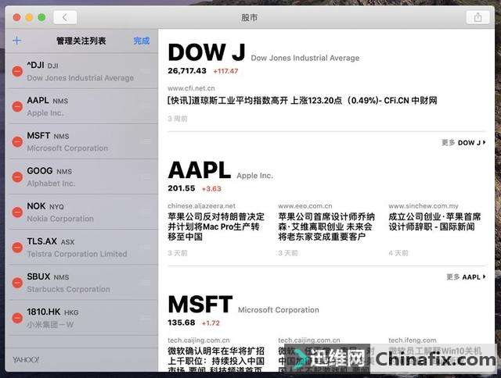Viewport: 501px width, 378px height.
Task: Click the reorder handle on the SBUX row
Action: (146, 283)
